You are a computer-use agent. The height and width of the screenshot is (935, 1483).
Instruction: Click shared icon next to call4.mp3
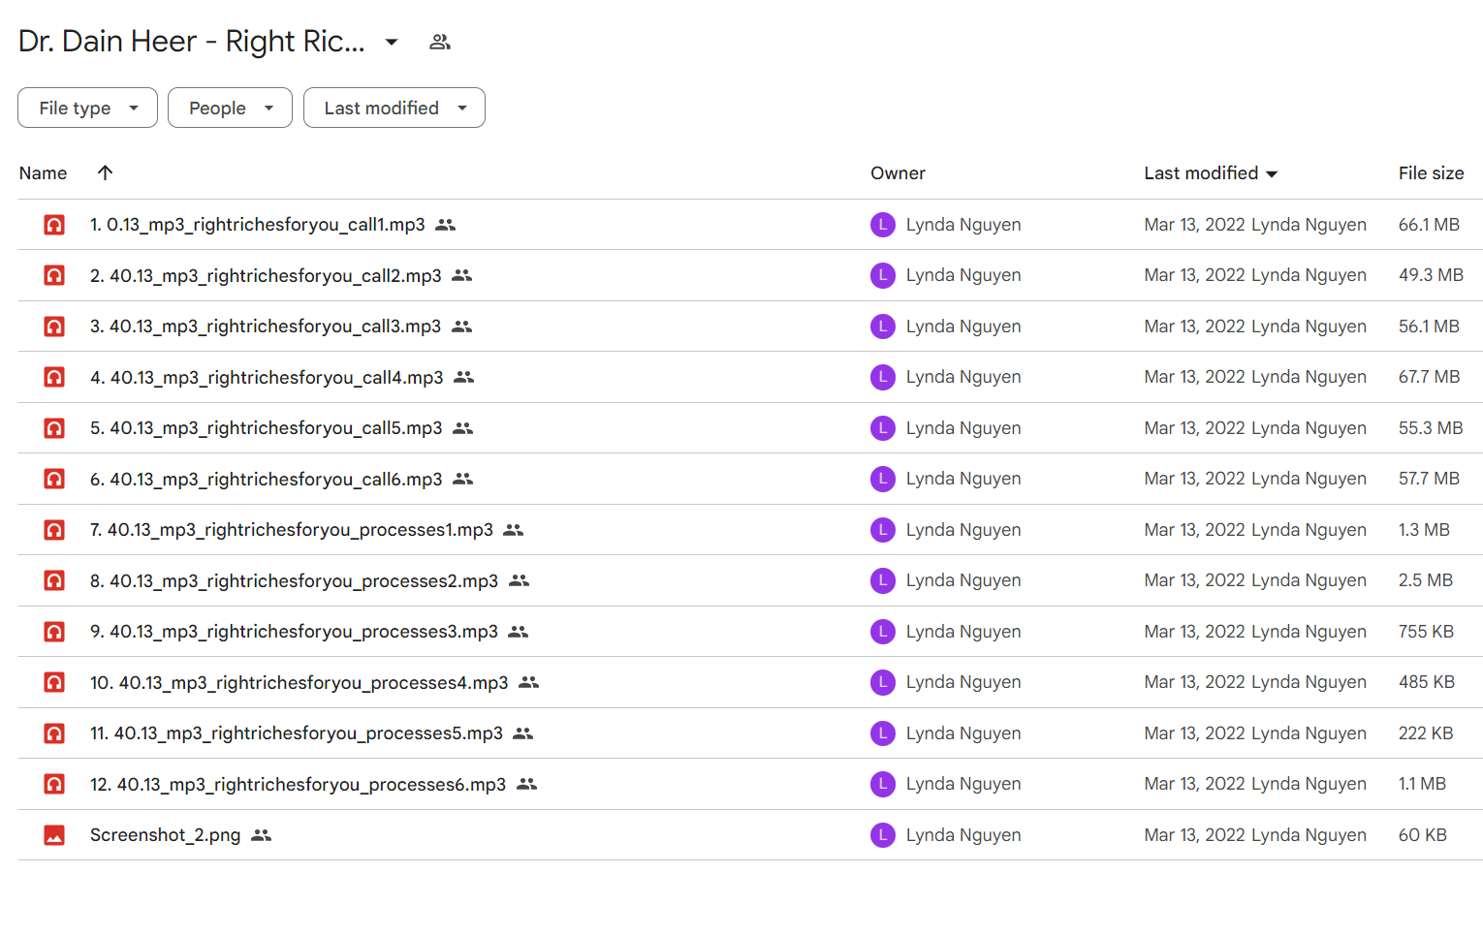[x=464, y=377]
